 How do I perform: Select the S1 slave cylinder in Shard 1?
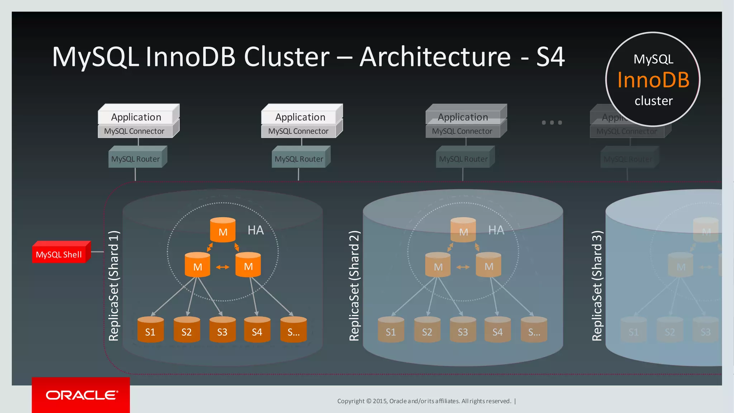coord(150,330)
